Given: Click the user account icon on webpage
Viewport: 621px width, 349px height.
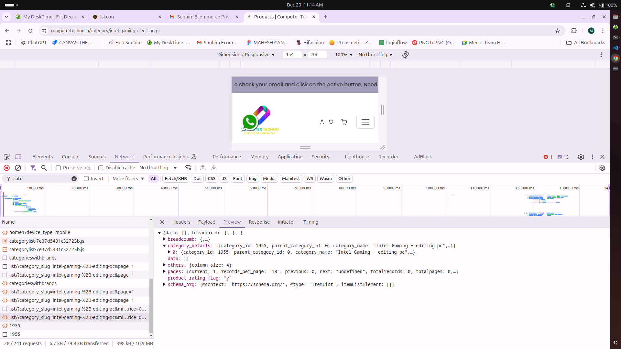Looking at the screenshot, I should pyautogui.click(x=322, y=122).
